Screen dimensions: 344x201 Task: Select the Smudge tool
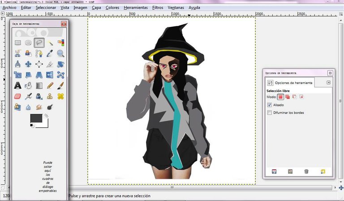coord(39,107)
